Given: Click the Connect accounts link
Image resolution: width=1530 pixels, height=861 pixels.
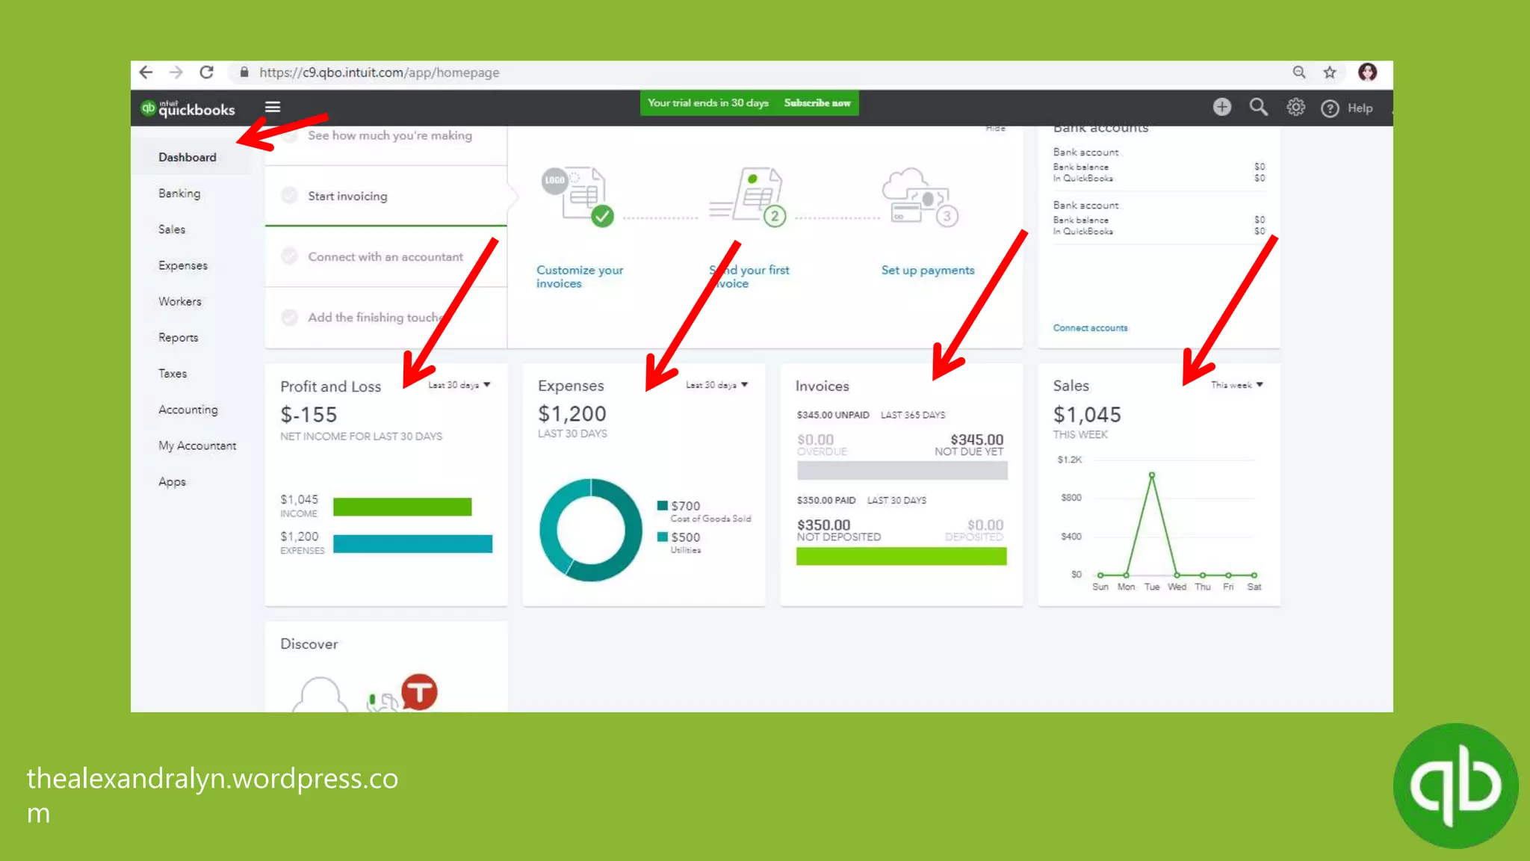Looking at the screenshot, I should point(1090,328).
